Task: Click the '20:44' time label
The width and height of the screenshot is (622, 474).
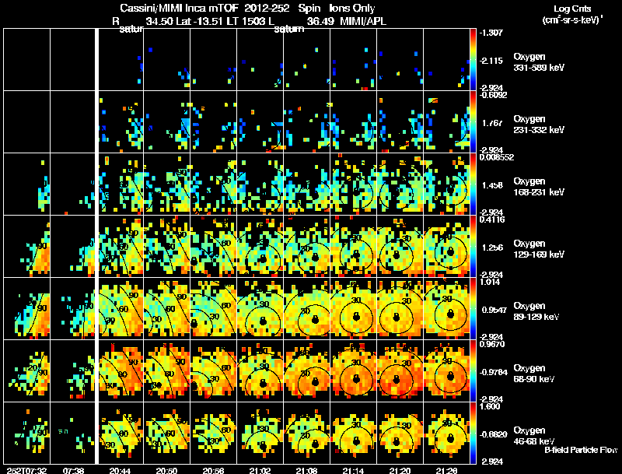Action: (x=120, y=470)
